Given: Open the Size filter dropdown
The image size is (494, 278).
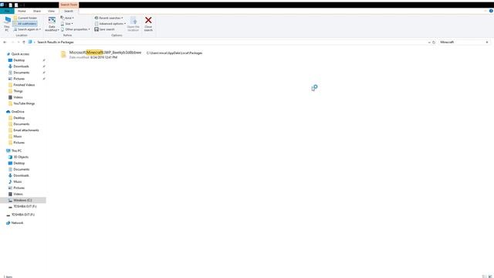Looking at the screenshot, I should click(x=67, y=24).
